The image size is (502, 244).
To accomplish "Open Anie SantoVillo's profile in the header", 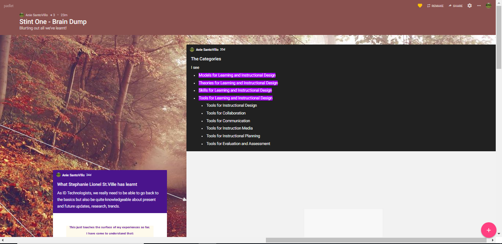I will [37, 15].
